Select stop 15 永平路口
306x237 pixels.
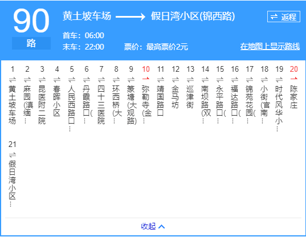pos(221,104)
